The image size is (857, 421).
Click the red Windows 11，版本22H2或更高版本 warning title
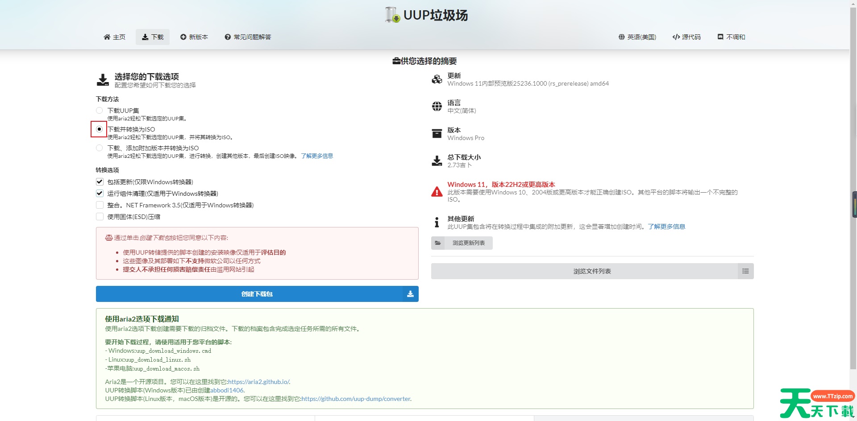click(x=501, y=185)
